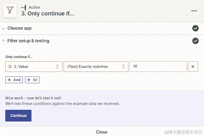Screen dimensions: 204x136
Task: Click the Action step path icon
Action: click(23, 7)
